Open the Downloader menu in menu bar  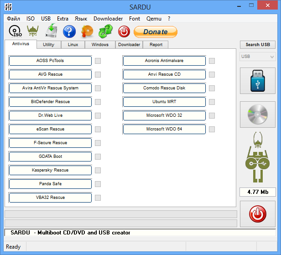108,19
